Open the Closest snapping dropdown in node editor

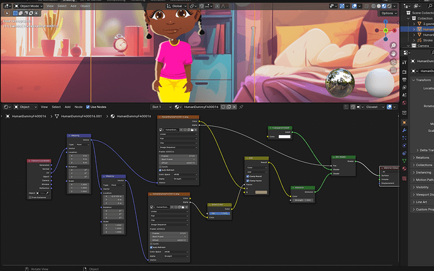(x=375, y=107)
